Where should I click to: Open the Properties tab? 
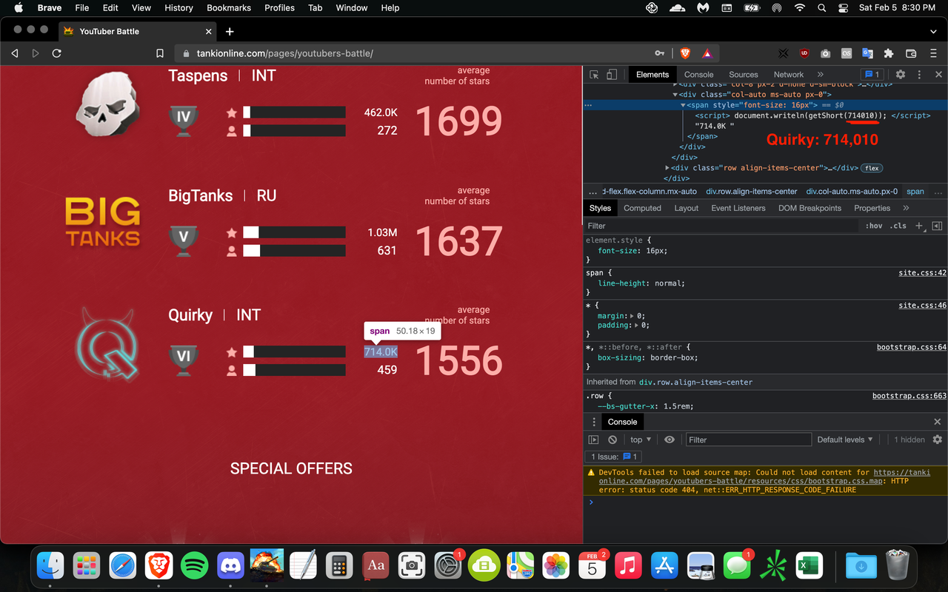click(x=872, y=208)
